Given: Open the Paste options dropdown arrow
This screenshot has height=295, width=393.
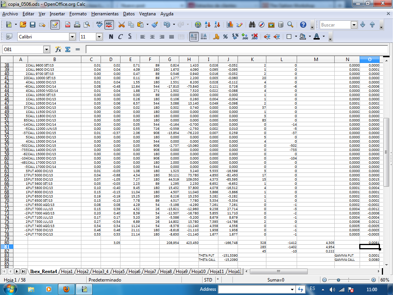Looking at the screenshot, I should 147,25.
